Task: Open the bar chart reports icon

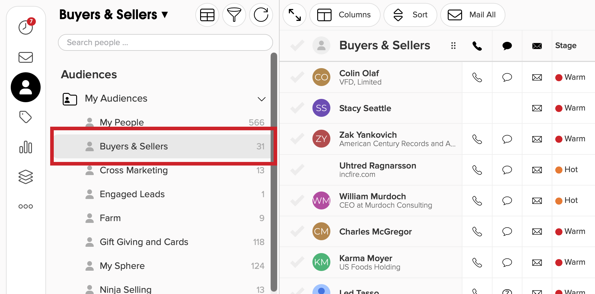Action: [x=26, y=147]
